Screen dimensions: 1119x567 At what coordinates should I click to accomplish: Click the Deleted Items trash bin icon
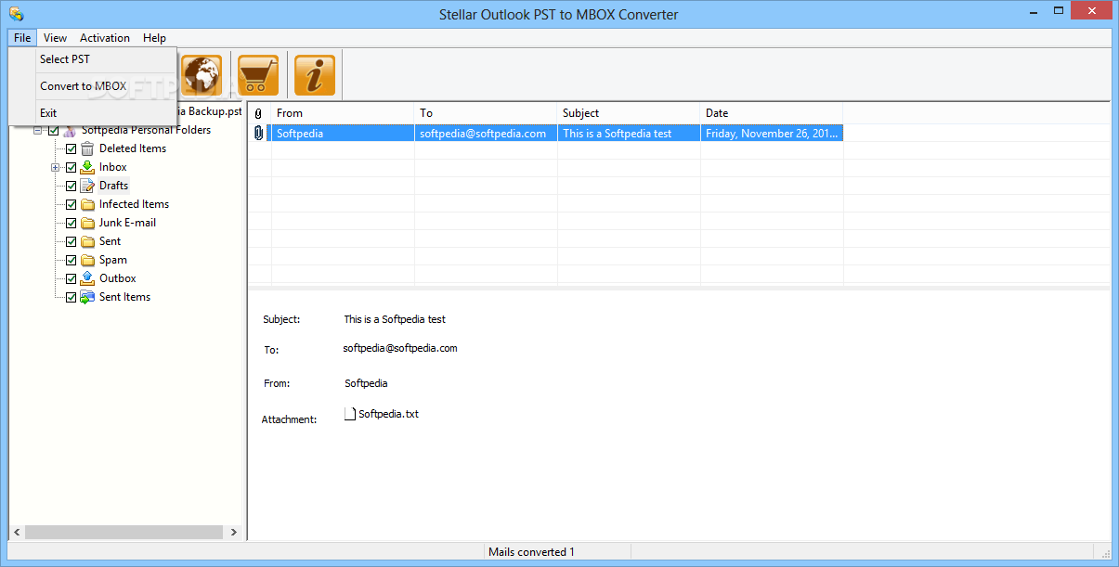click(87, 148)
